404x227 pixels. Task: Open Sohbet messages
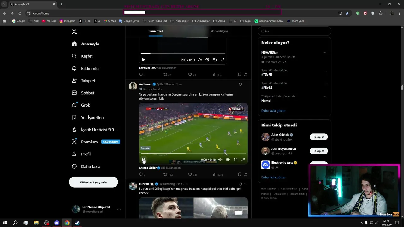pyautogui.click(x=83, y=93)
